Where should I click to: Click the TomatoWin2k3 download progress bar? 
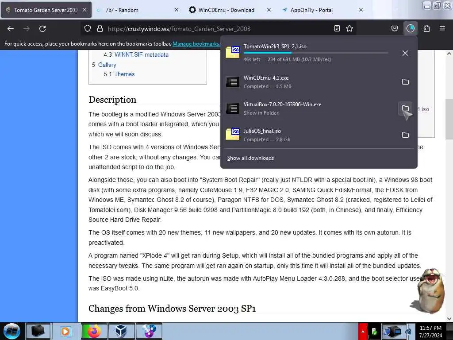tap(316, 53)
